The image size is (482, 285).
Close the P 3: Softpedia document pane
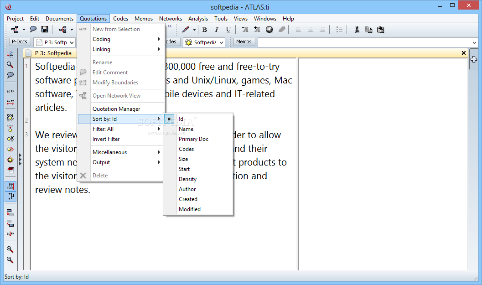[464, 53]
